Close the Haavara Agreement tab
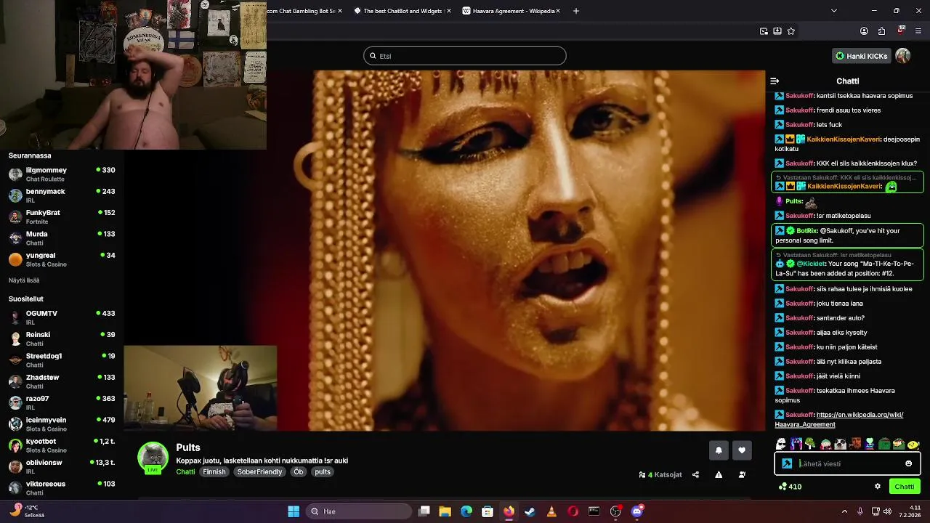930x523 pixels. click(x=558, y=11)
